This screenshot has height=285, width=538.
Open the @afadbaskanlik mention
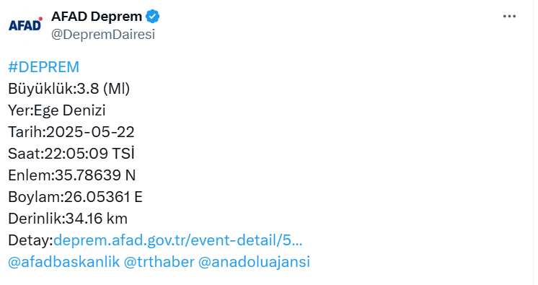63,262
